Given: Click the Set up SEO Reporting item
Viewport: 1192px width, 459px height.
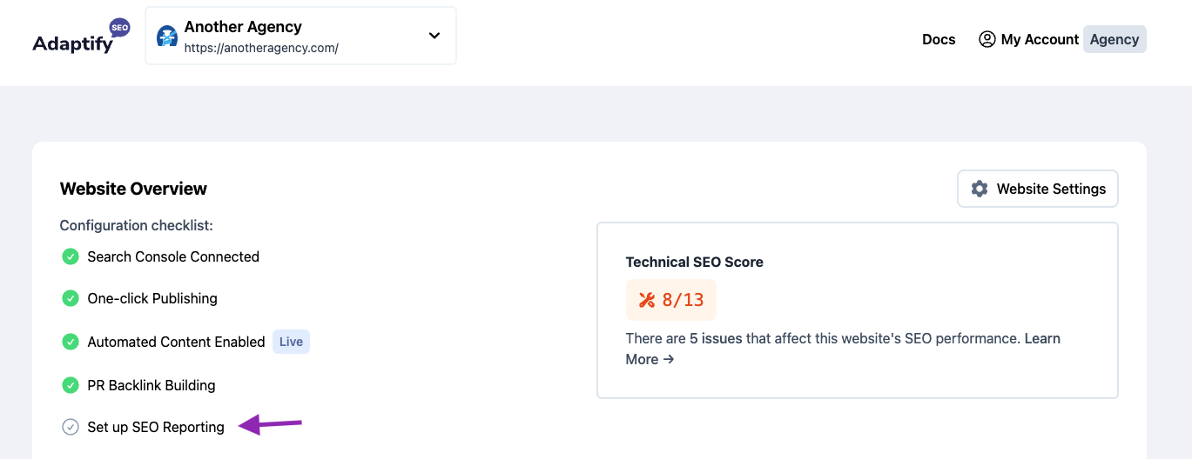Looking at the screenshot, I should (x=156, y=427).
